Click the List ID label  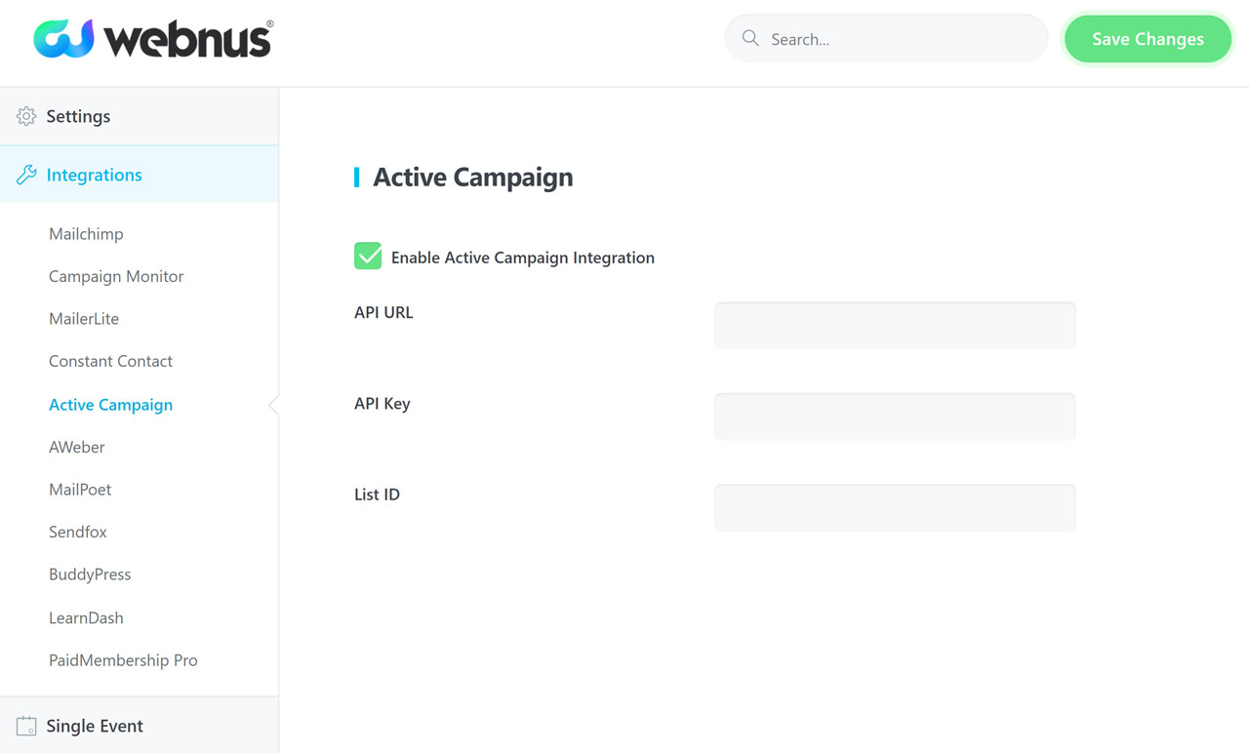click(377, 495)
